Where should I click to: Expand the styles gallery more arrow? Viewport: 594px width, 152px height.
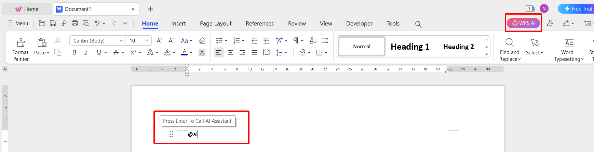487,54
